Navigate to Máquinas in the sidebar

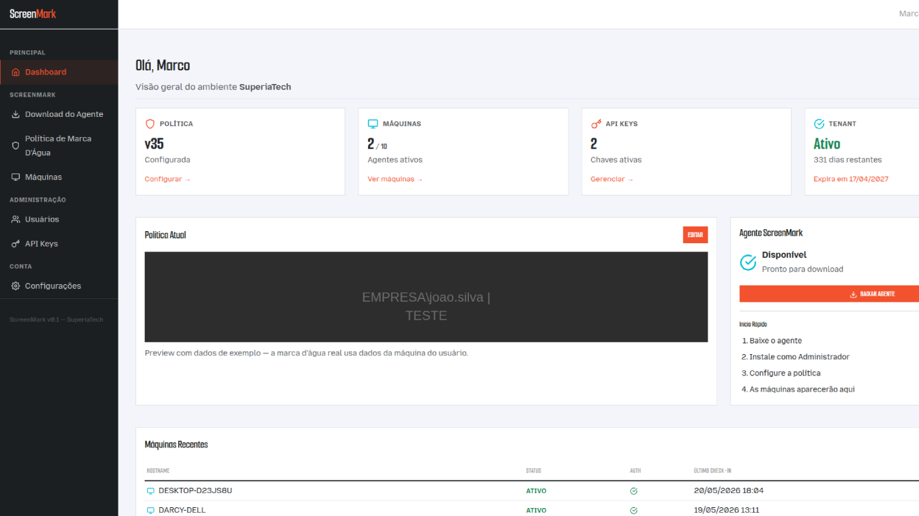coord(59,177)
